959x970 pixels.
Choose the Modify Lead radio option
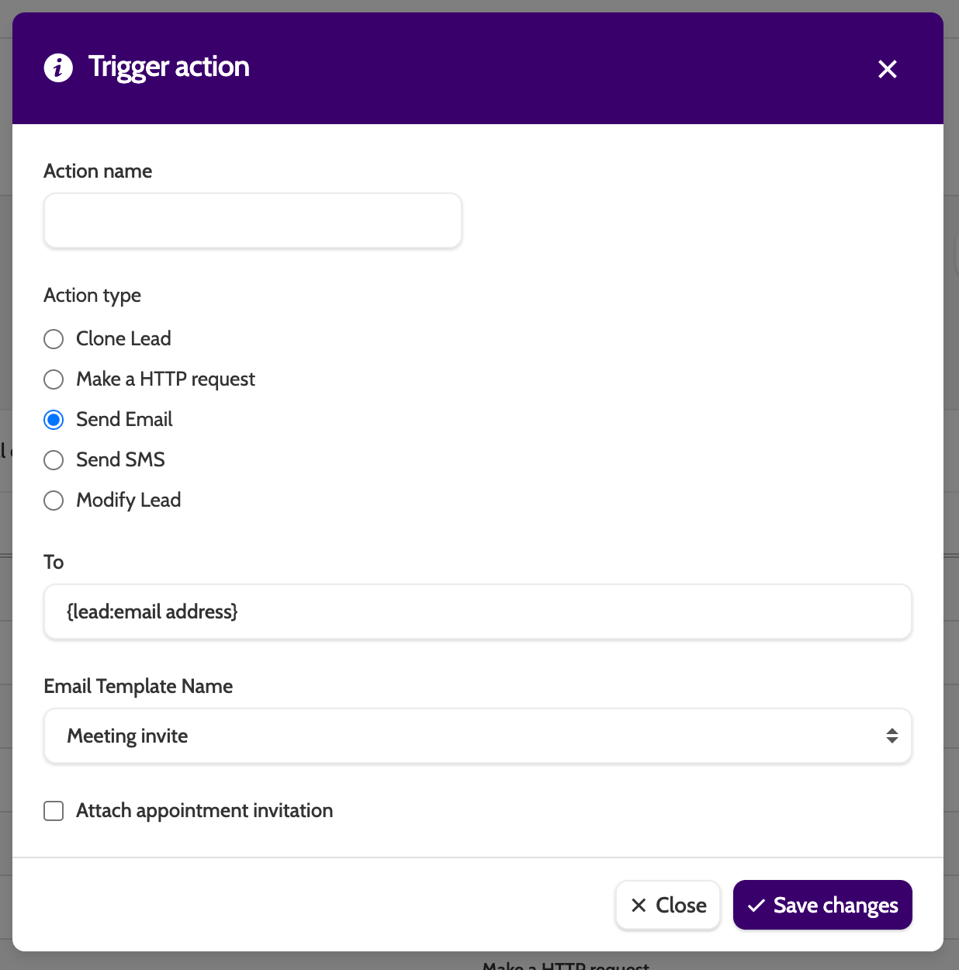click(54, 501)
